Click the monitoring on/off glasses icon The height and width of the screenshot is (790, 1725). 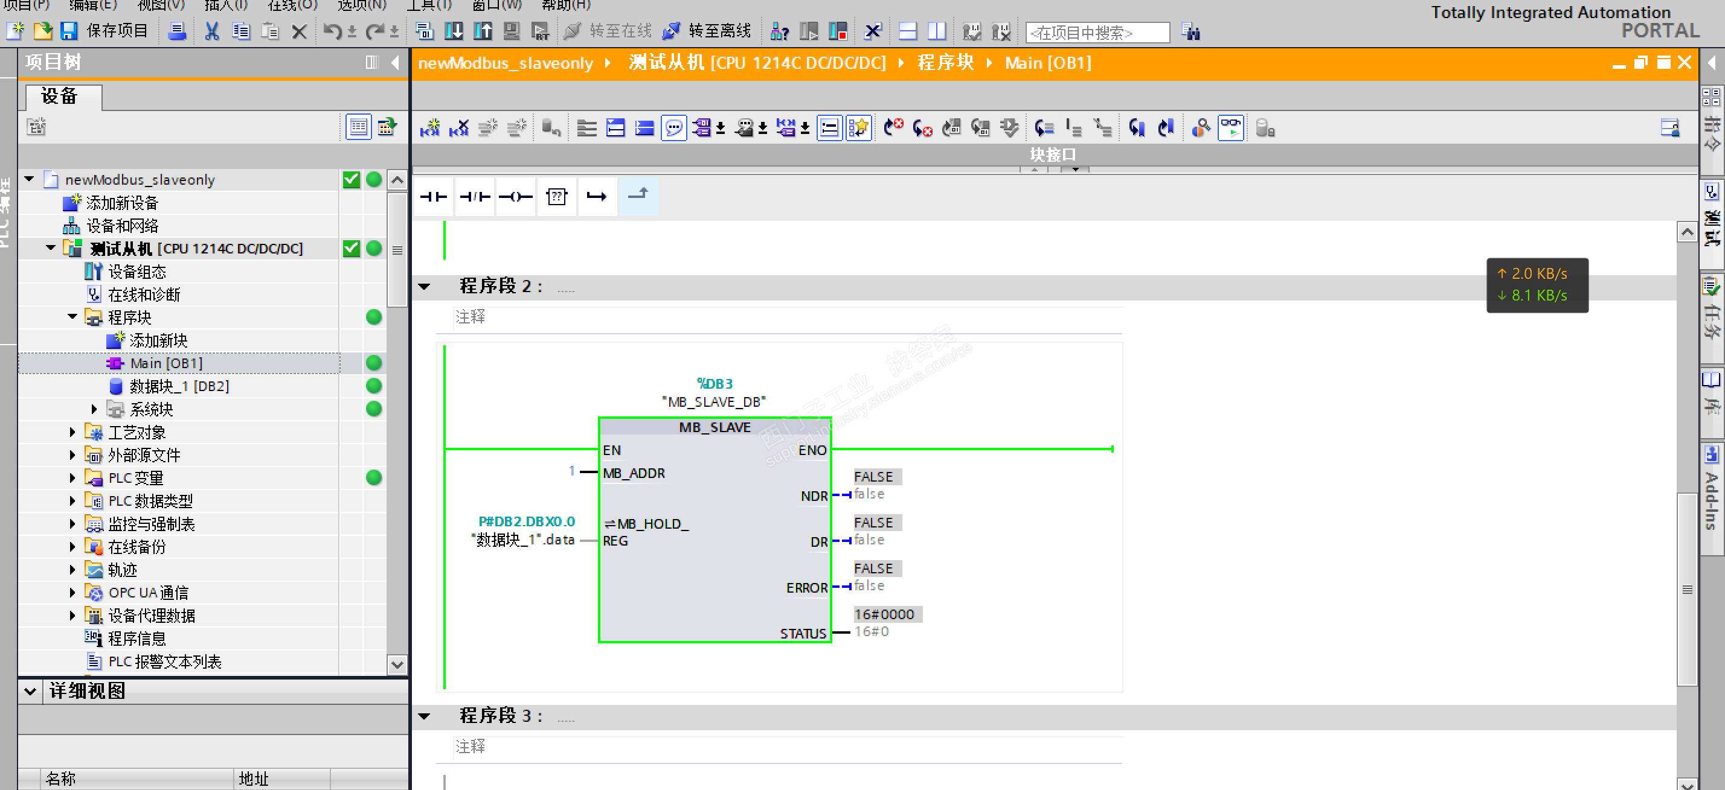(x=1230, y=127)
